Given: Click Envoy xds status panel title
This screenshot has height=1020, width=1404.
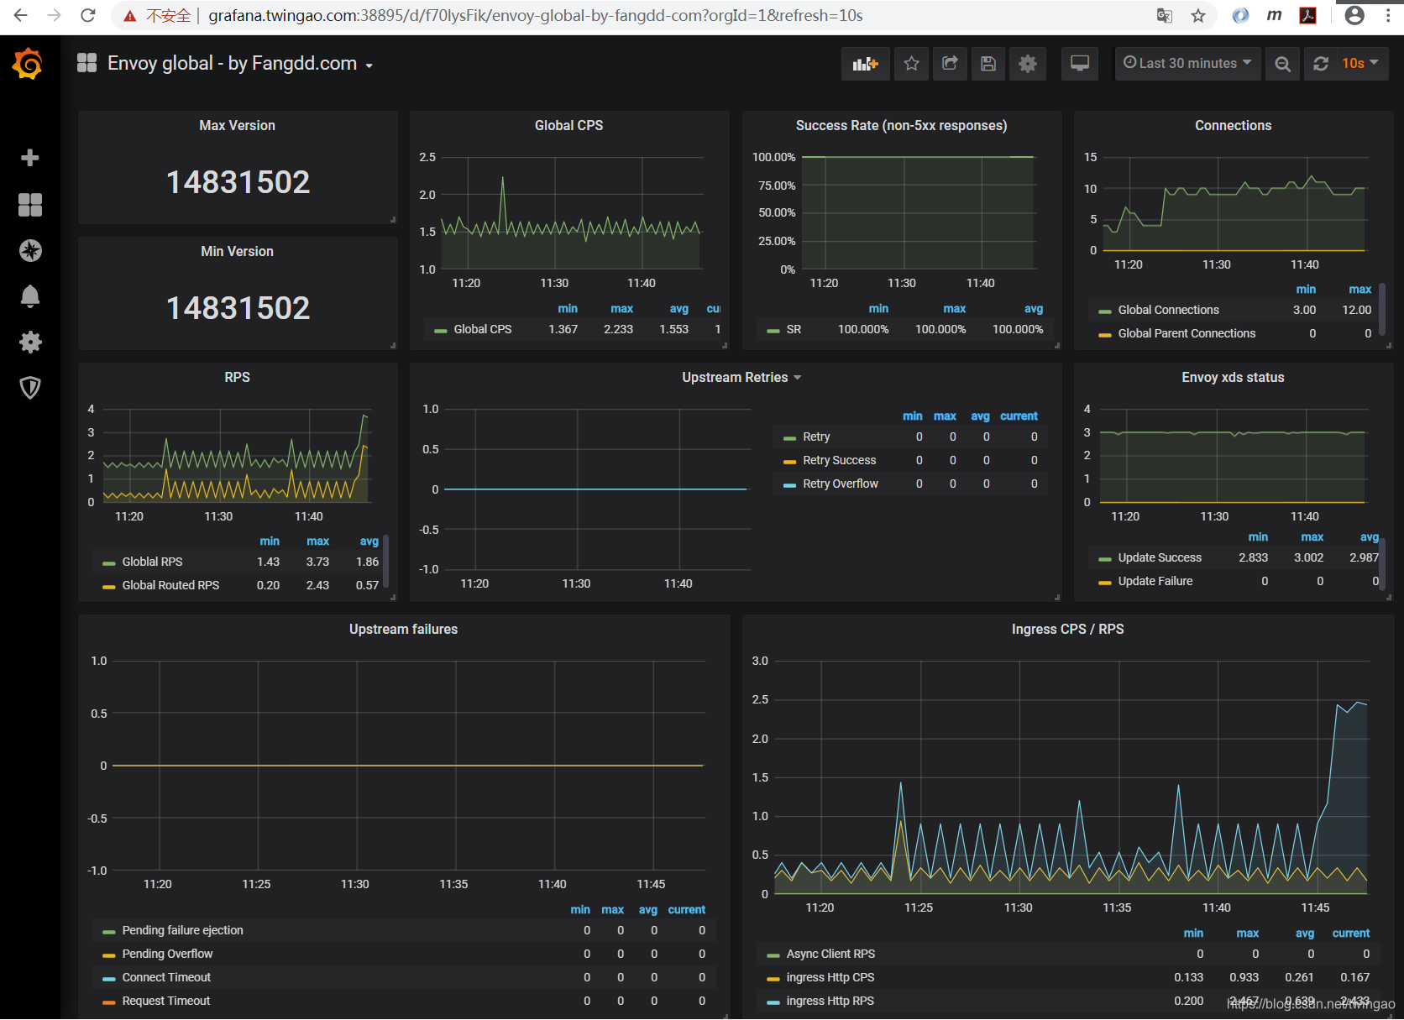Looking at the screenshot, I should [x=1233, y=377].
